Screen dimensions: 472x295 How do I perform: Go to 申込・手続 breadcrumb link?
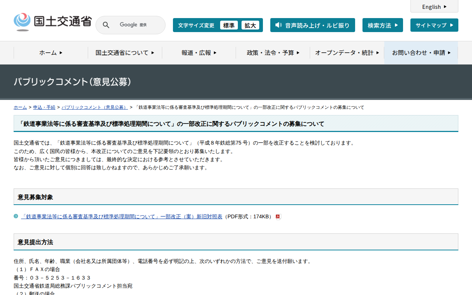point(44,107)
